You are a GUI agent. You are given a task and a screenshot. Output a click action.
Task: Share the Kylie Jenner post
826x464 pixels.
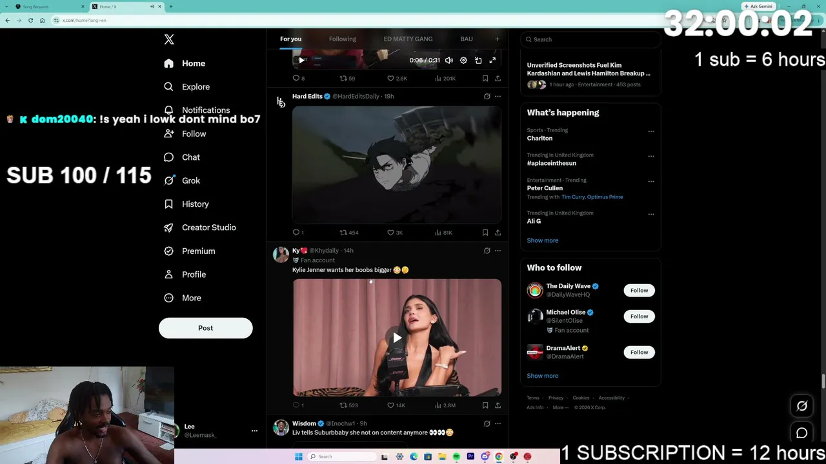[x=498, y=405]
